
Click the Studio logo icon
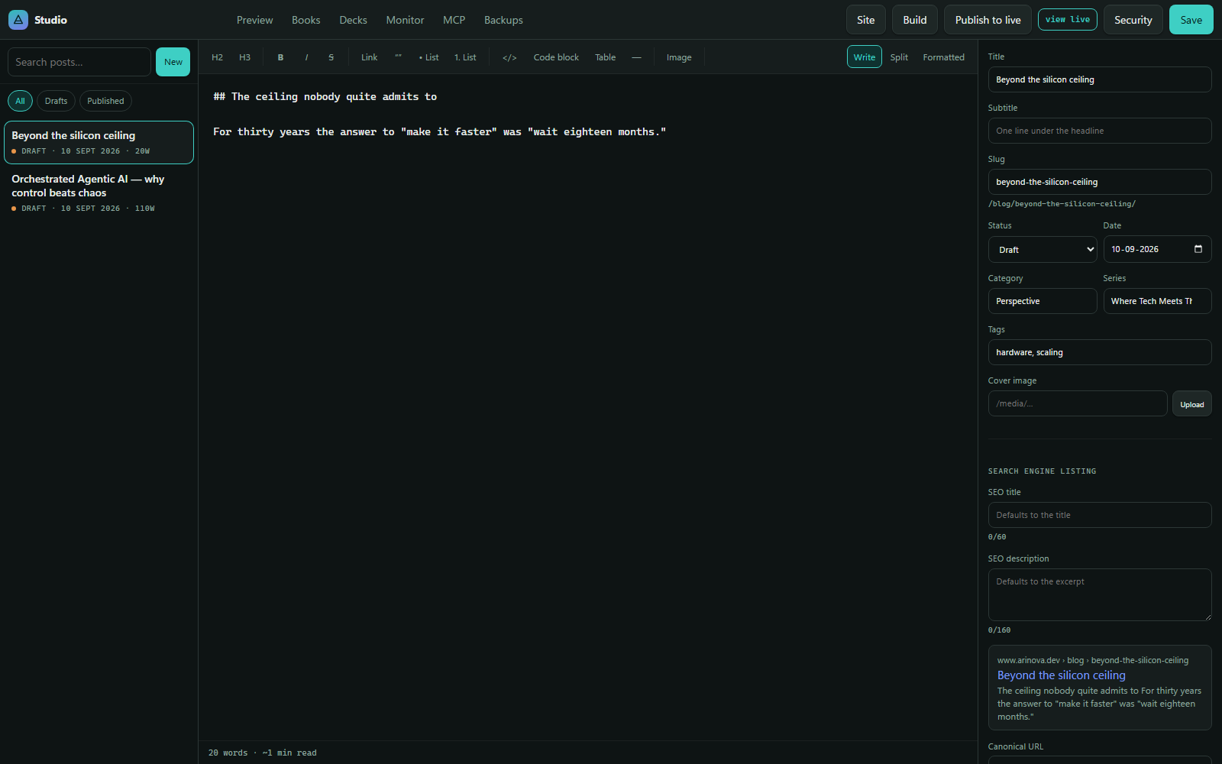(x=18, y=20)
